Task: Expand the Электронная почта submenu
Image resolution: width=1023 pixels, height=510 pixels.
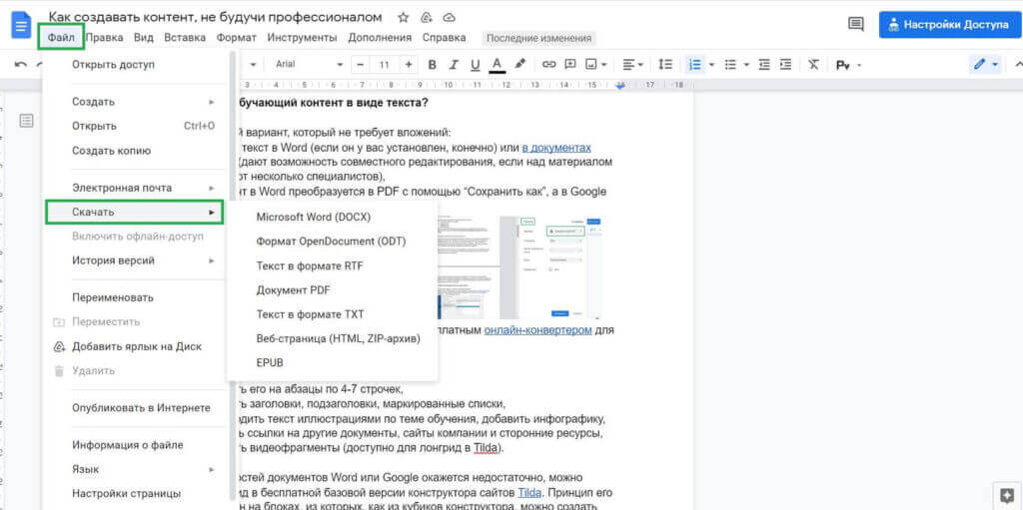Action: (137, 188)
